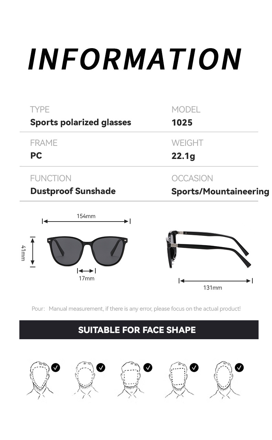
Task: Click the model number 1025
Action: pyautogui.click(x=182, y=122)
